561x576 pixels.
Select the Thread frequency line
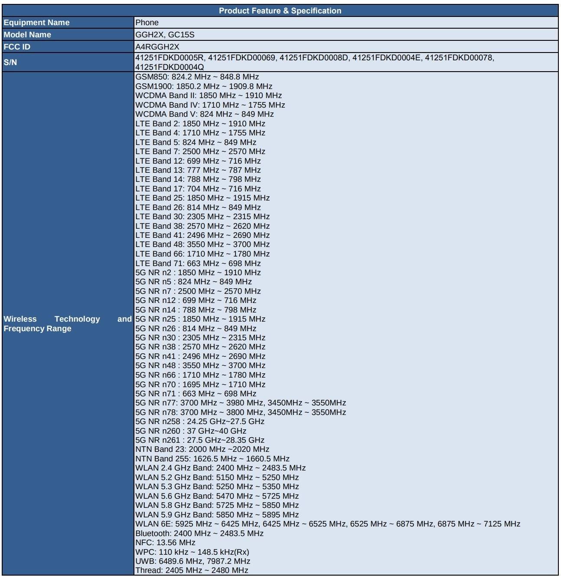tap(192, 570)
